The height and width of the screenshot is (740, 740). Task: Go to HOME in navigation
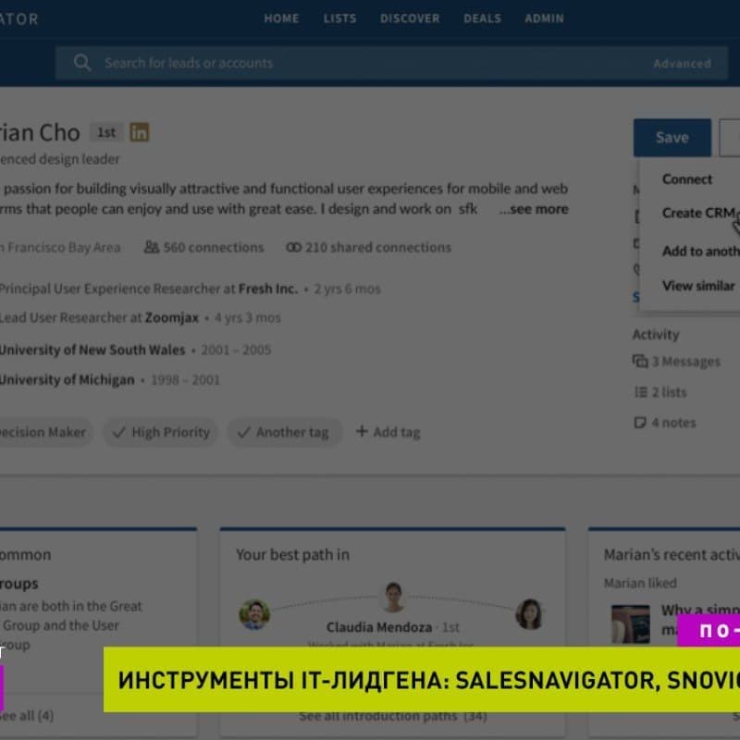pyautogui.click(x=281, y=18)
